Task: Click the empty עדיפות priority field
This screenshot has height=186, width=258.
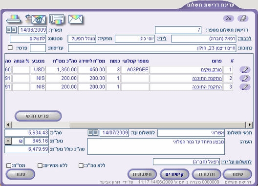Action: (38, 48)
